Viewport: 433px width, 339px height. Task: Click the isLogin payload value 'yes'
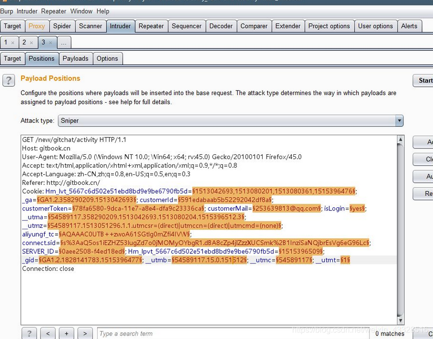pyautogui.click(x=357, y=208)
